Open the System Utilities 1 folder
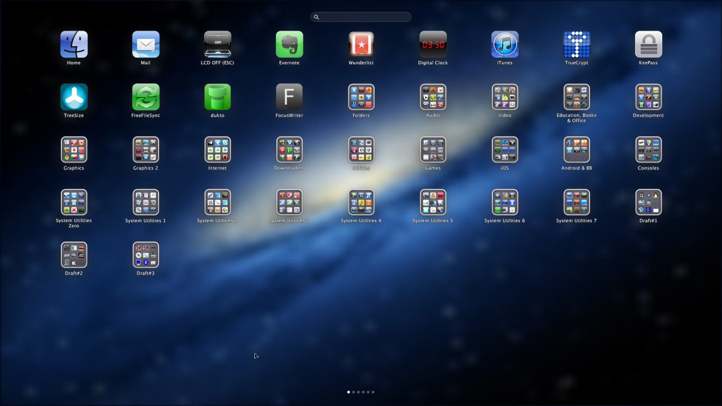722x406 pixels. (146, 202)
